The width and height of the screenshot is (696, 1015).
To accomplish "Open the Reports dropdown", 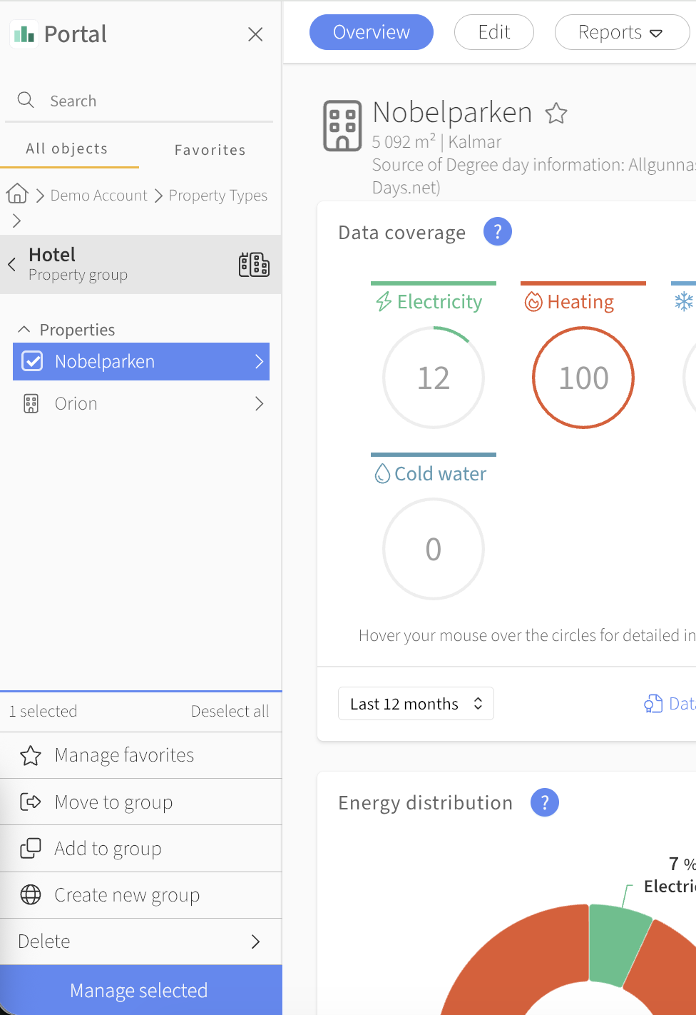I will [622, 32].
